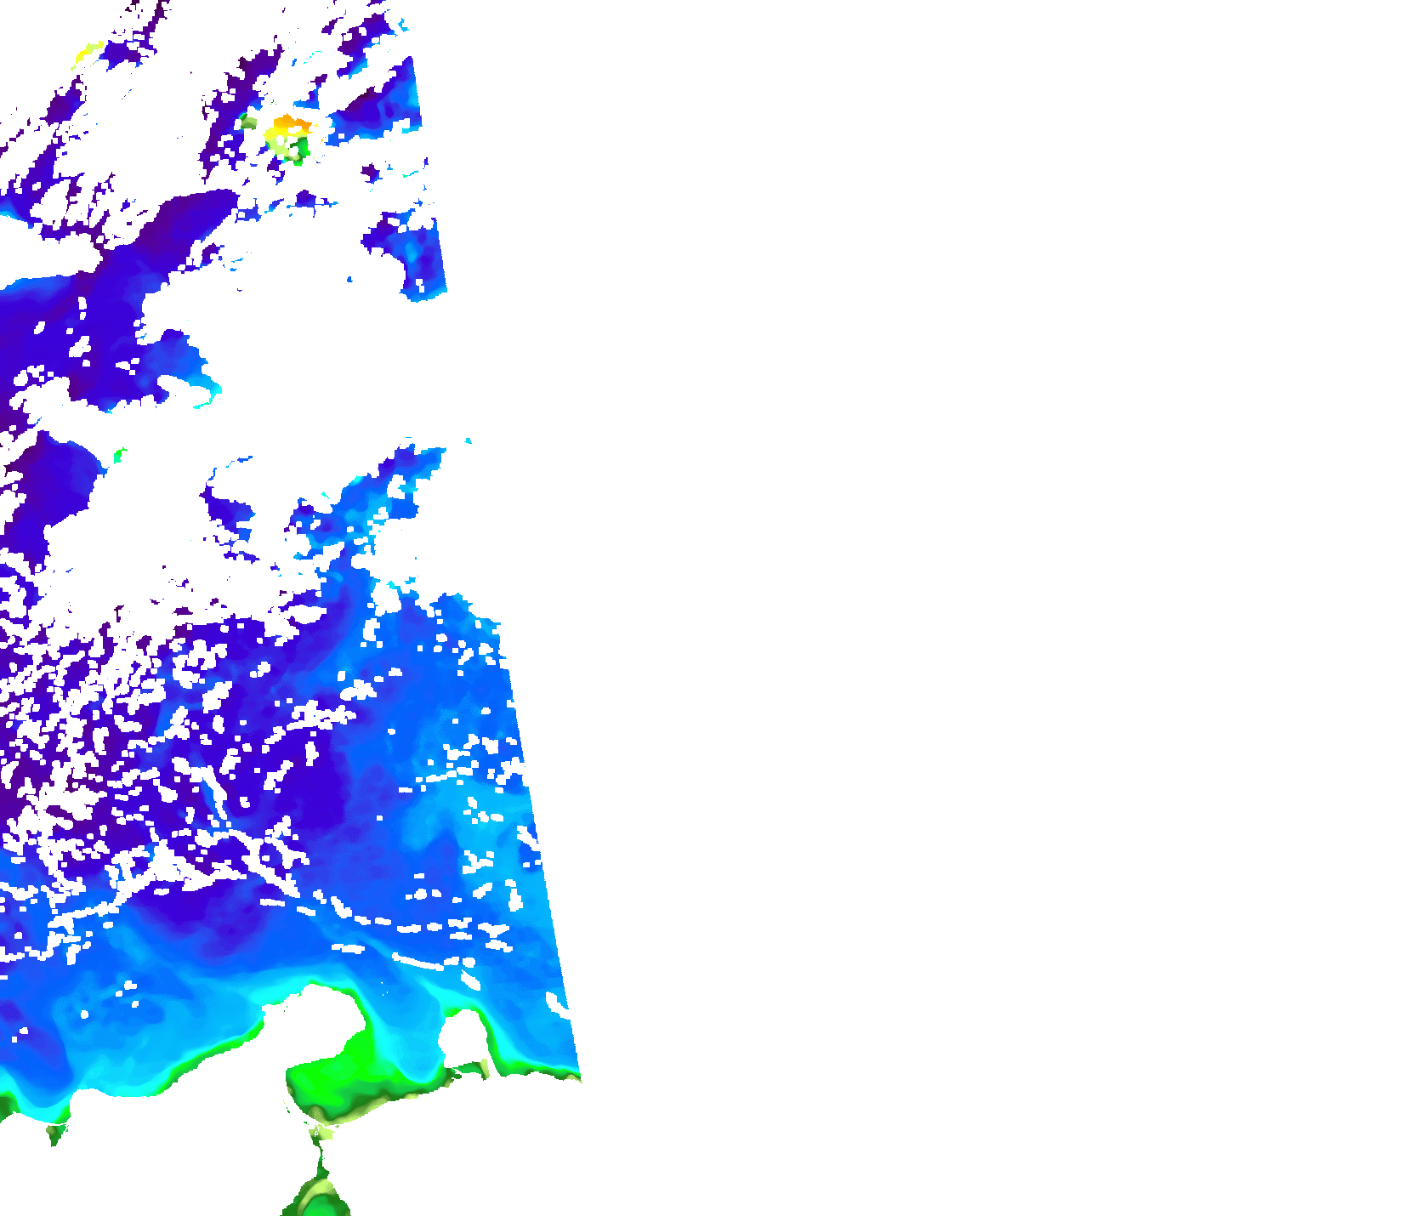The width and height of the screenshot is (1403, 1216).
Task: Select the small green wedge near bottom-left
Action: tap(56, 1133)
